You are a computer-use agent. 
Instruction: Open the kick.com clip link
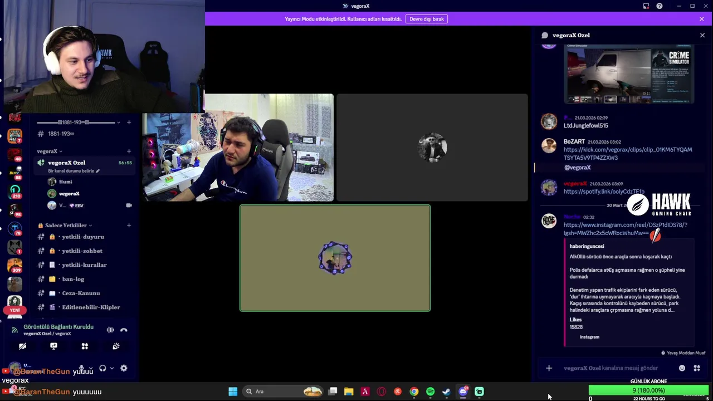[628, 154]
